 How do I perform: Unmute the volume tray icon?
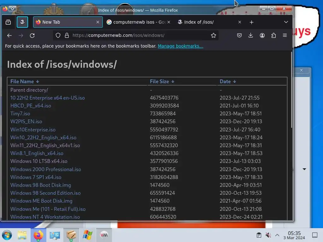pos(268,235)
